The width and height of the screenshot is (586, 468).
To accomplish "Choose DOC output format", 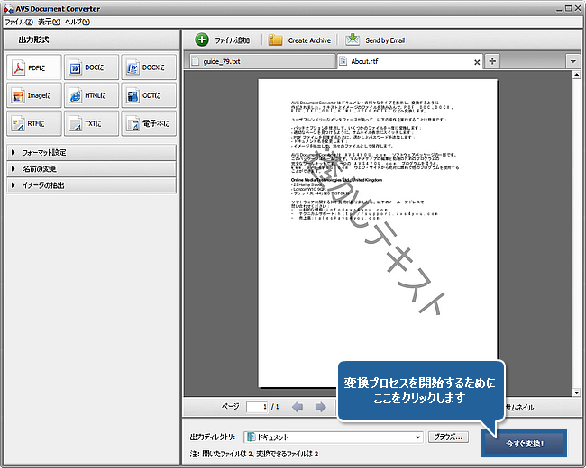I will (92, 67).
